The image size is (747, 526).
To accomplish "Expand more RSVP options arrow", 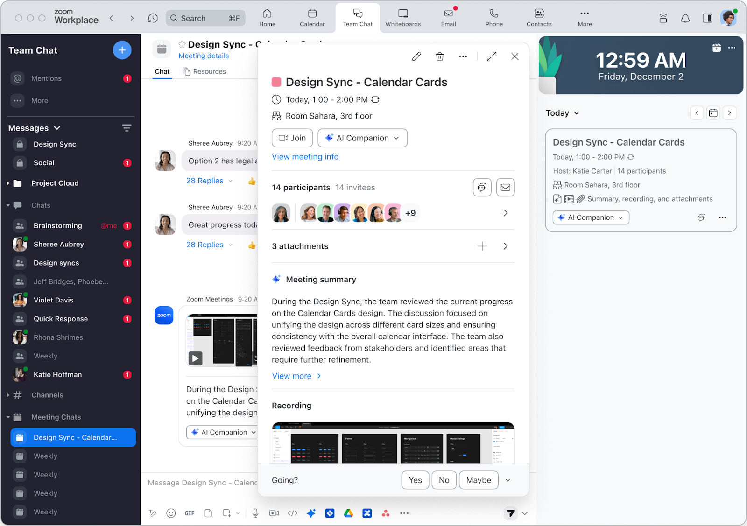I will [x=508, y=480].
